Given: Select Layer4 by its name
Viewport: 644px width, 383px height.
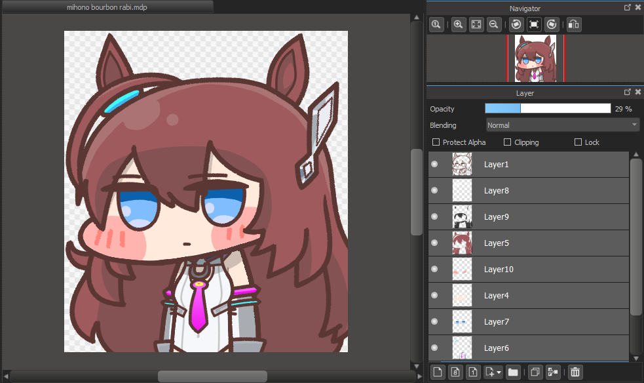Looking at the screenshot, I should (496, 296).
